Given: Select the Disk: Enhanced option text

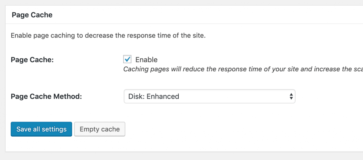Looking at the screenshot, I should pyautogui.click(x=154, y=96).
